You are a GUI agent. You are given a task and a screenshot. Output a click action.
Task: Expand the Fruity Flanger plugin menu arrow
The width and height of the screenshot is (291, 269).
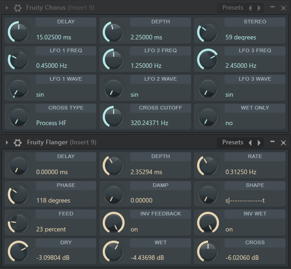[7, 143]
